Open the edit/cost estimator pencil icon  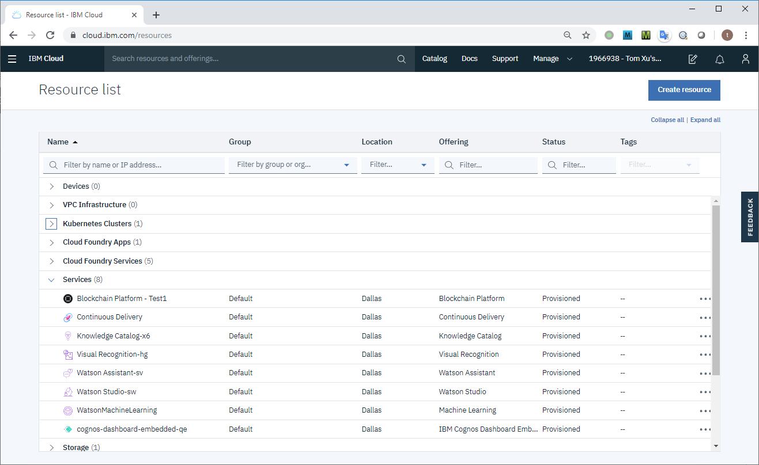693,59
